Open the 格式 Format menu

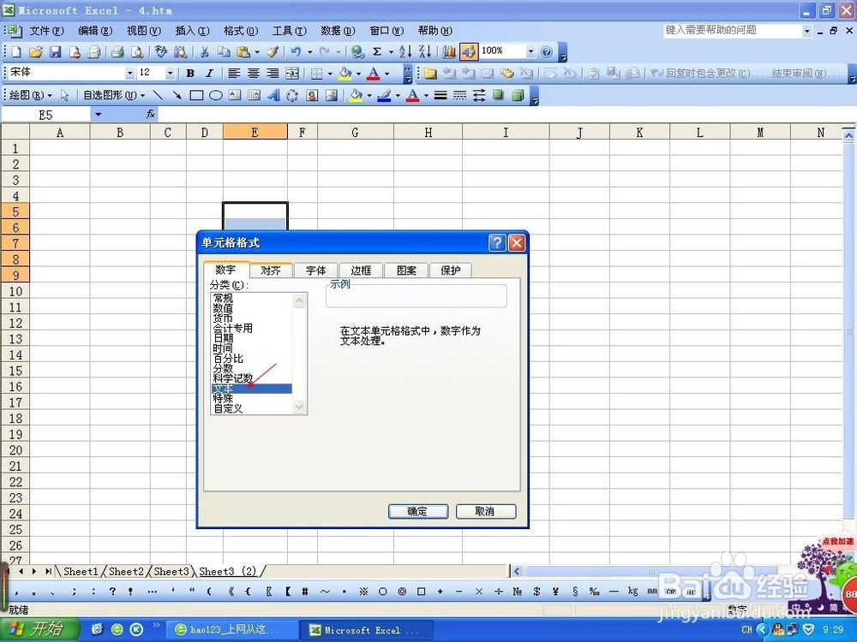click(x=241, y=31)
